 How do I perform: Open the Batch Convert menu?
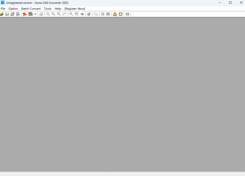(31, 9)
